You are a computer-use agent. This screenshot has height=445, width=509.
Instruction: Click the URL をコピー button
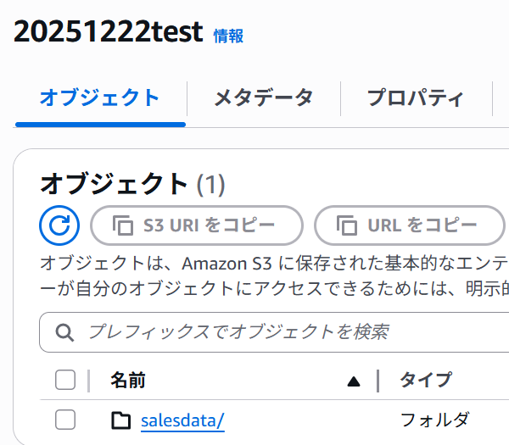pyautogui.click(x=410, y=225)
